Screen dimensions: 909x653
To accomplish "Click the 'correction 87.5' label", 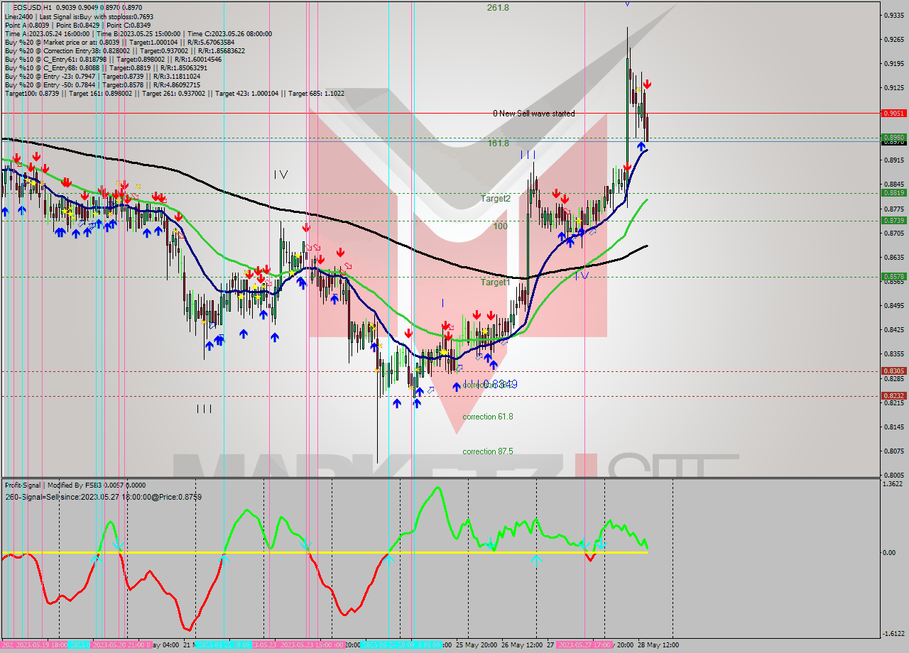I will point(488,451).
